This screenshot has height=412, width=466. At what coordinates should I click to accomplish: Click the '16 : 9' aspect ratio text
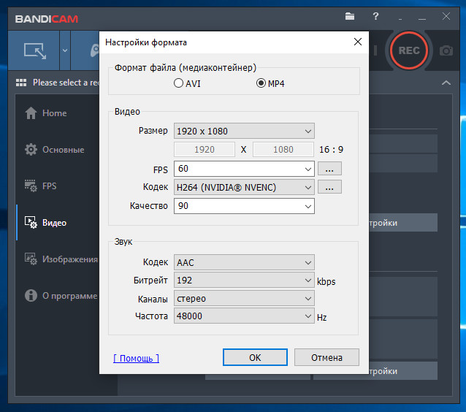(331, 150)
